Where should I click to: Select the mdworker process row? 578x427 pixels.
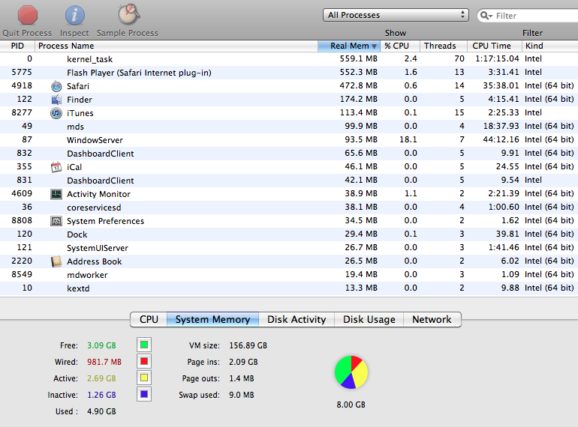click(289, 275)
